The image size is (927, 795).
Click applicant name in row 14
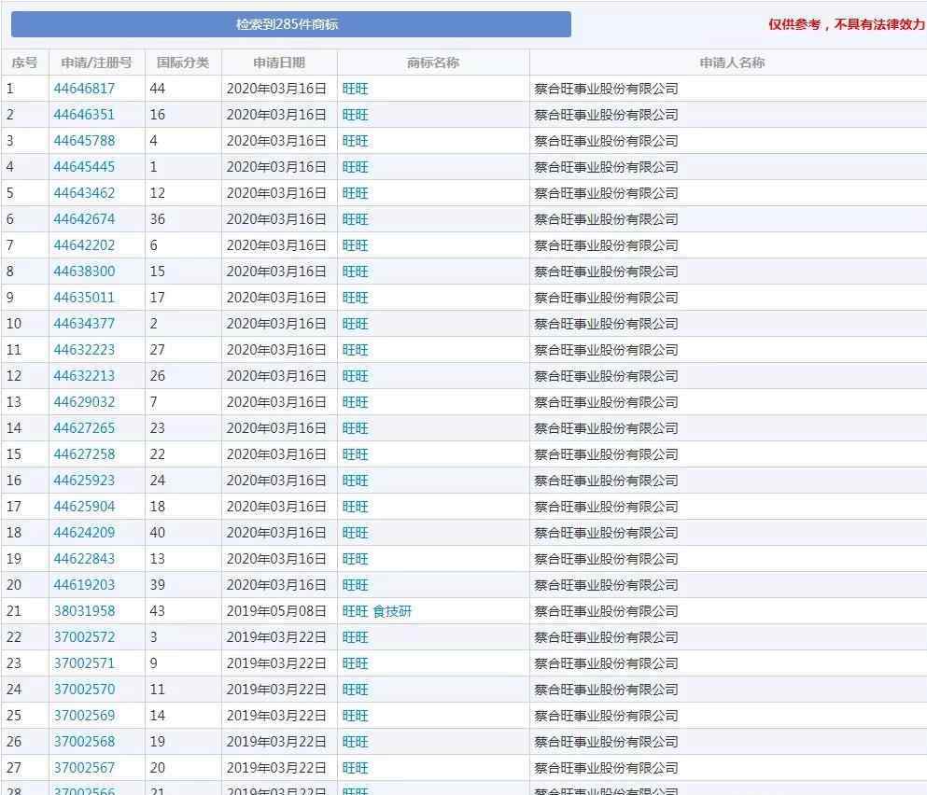(x=606, y=428)
